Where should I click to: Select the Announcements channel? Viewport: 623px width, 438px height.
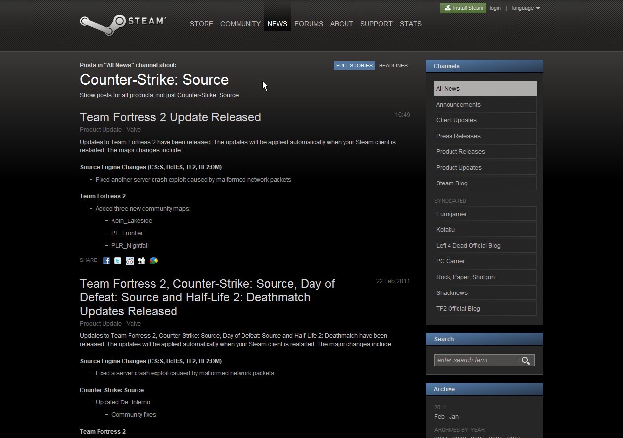[485, 105]
